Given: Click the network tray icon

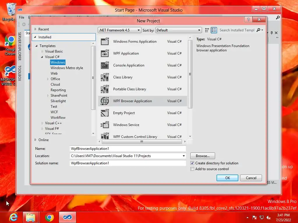Looking at the screenshot, I should point(262,217).
